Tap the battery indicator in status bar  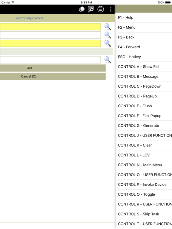pos(168,2)
